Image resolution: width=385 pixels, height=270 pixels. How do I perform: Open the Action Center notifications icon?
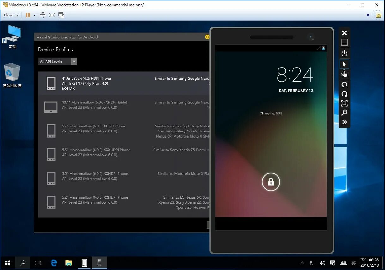[x=333, y=263]
